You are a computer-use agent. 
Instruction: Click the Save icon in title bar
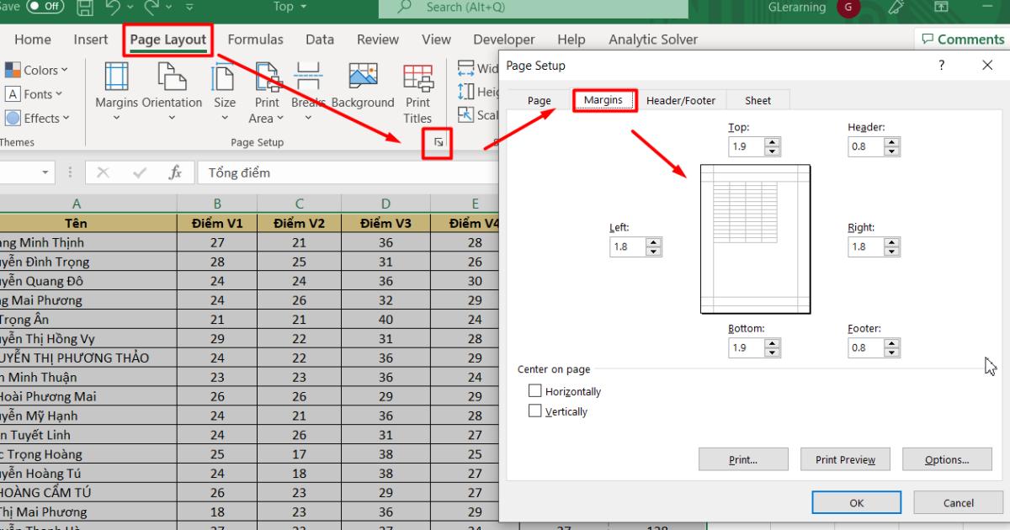(85, 8)
